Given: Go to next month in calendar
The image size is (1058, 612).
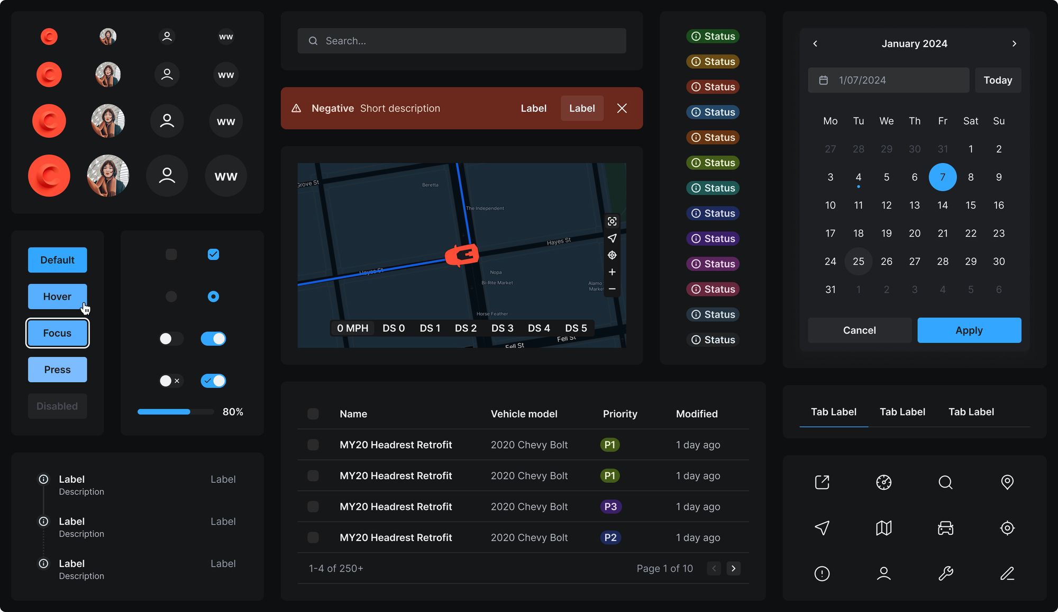Looking at the screenshot, I should coord(1014,43).
